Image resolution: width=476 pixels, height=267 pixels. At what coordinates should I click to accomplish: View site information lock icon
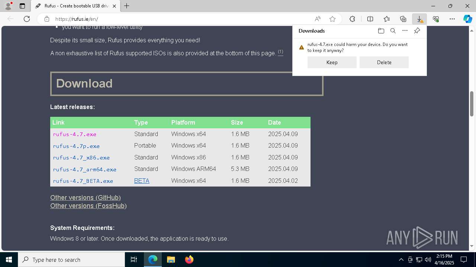coord(46,19)
